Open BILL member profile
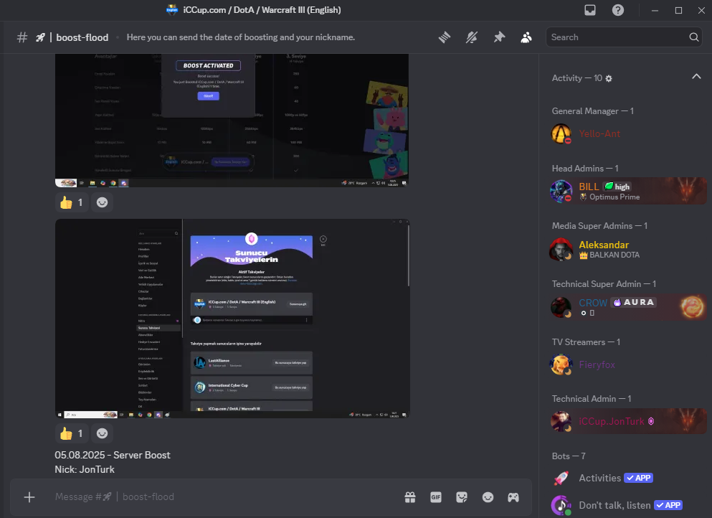Screen dimensions: 712x518 (628, 191)
